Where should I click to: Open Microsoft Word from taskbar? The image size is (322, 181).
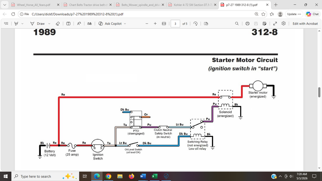point(143,176)
